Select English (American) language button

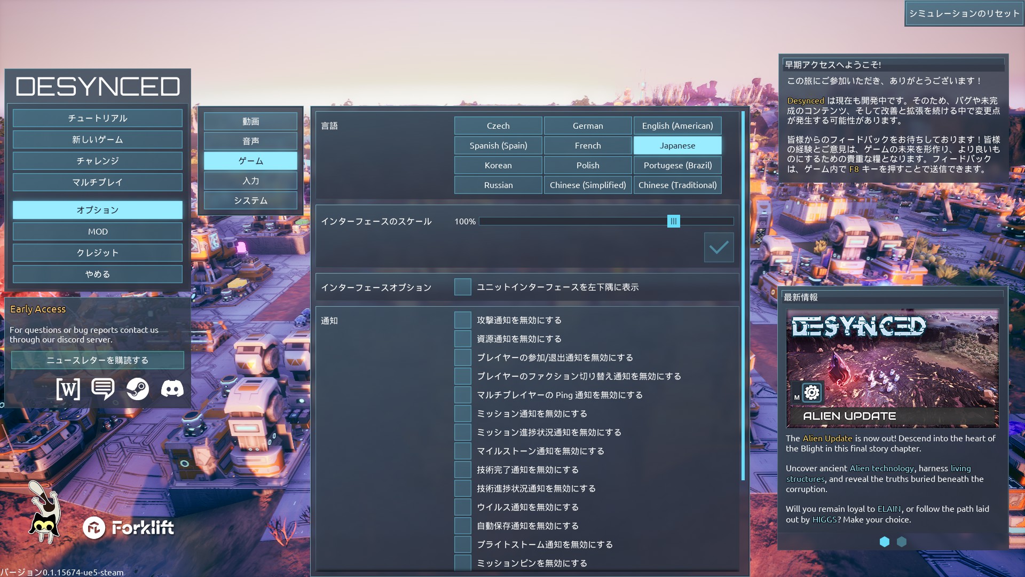677,126
